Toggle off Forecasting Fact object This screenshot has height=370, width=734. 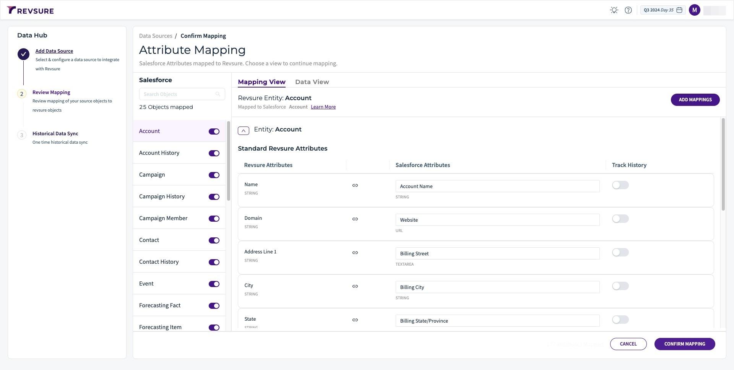(214, 306)
